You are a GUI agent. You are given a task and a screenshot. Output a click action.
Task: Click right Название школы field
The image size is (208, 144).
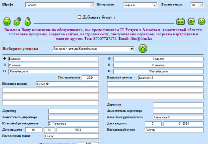(x=171, y=78)
